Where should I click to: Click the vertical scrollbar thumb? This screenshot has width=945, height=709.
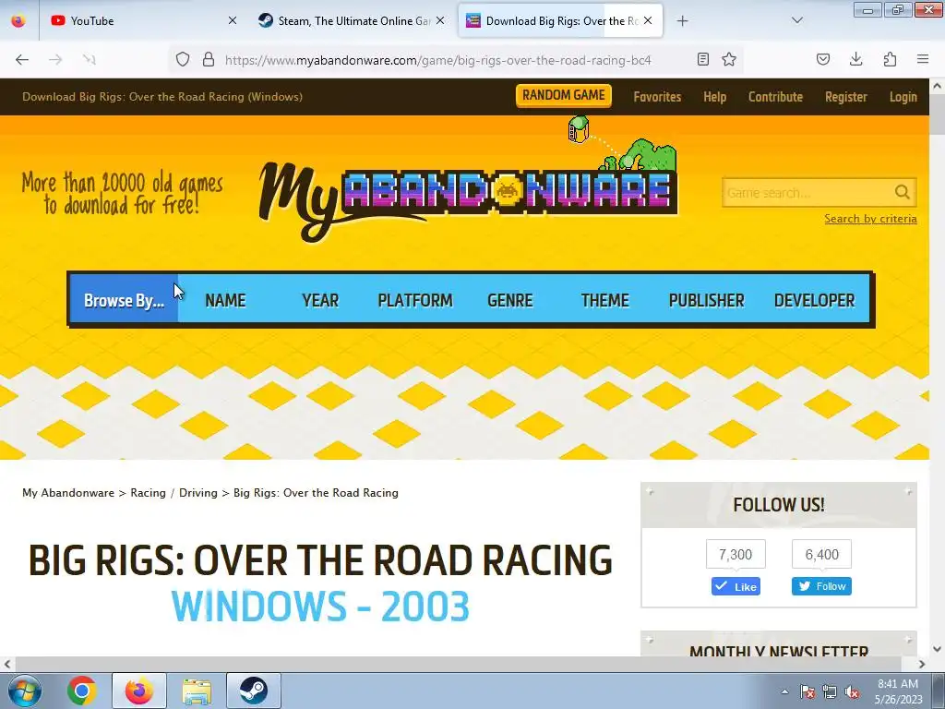pyautogui.click(x=938, y=114)
